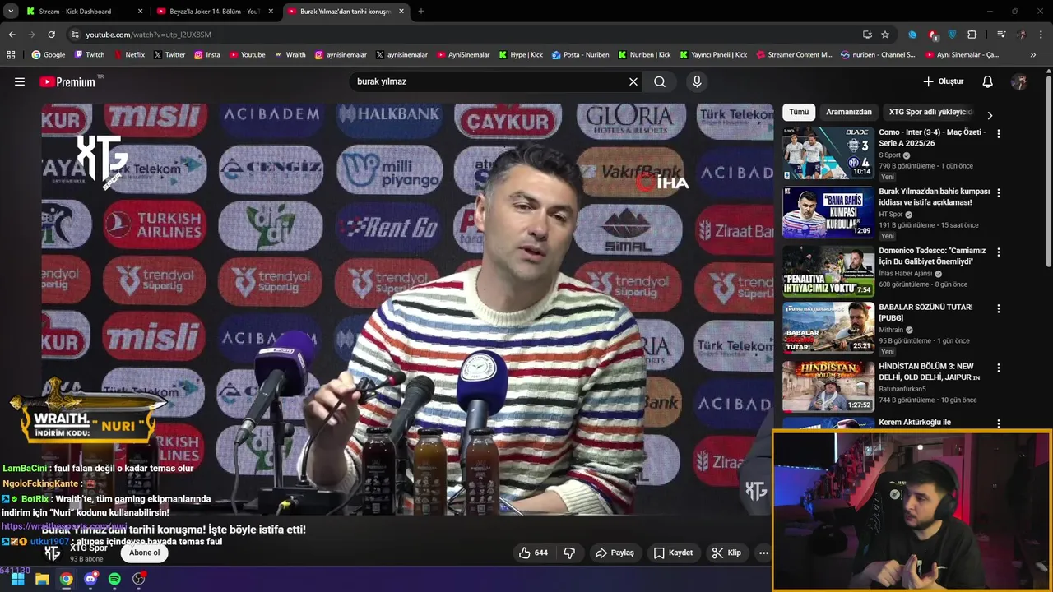Open XTG Spor channel avatar
This screenshot has width=1053, height=592.
pyautogui.click(x=53, y=553)
